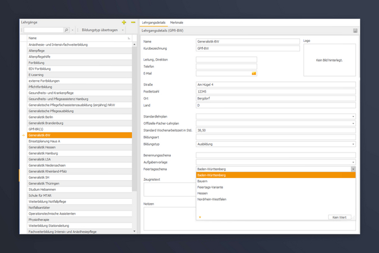Choose Feiertags-Variante from the list
Screen dimensions: 379x253
276,187
